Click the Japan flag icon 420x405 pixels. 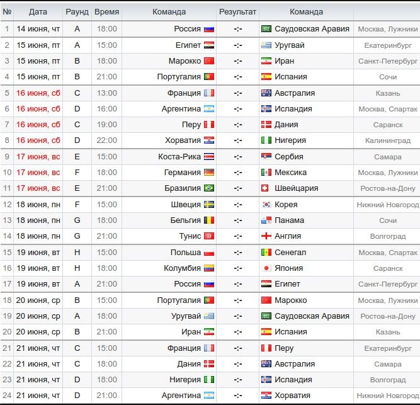(266, 268)
